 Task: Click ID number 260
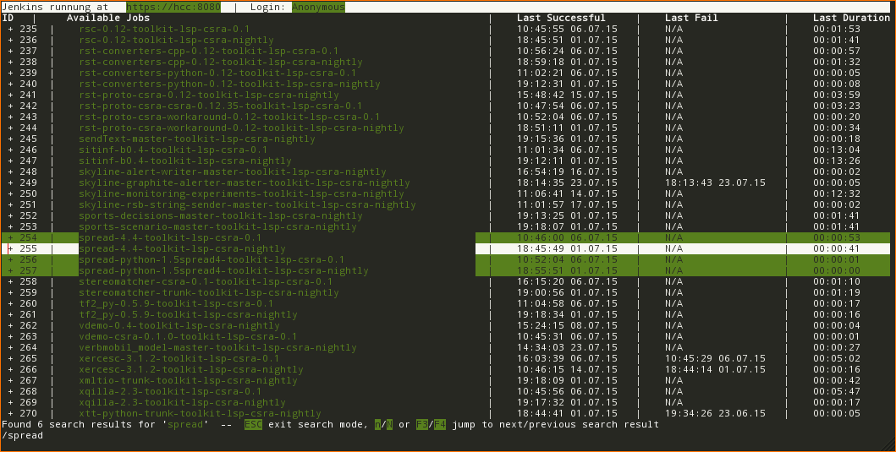[28, 303]
